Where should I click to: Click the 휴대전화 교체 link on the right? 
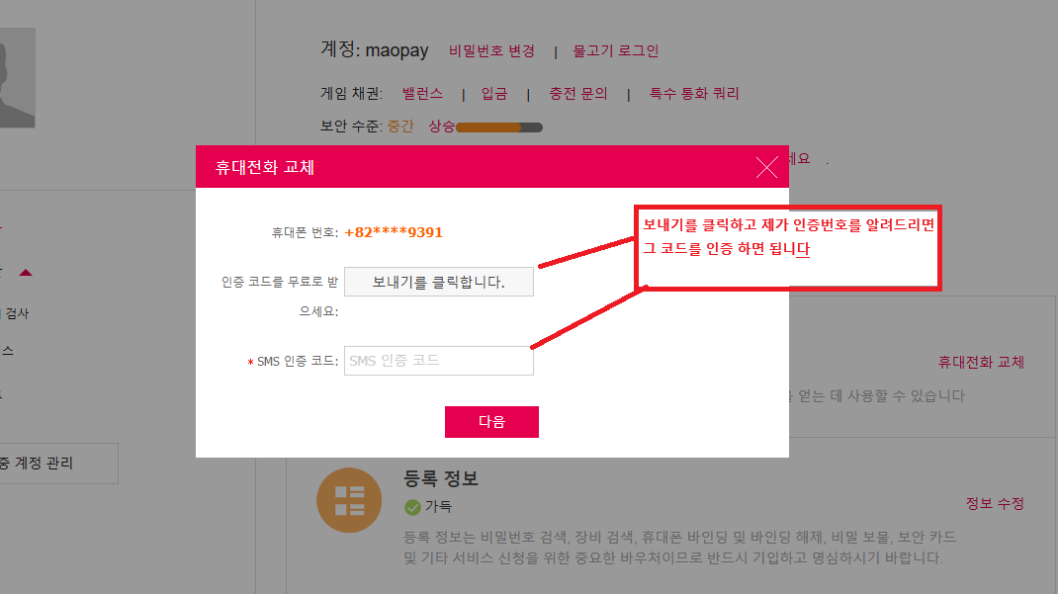981,362
